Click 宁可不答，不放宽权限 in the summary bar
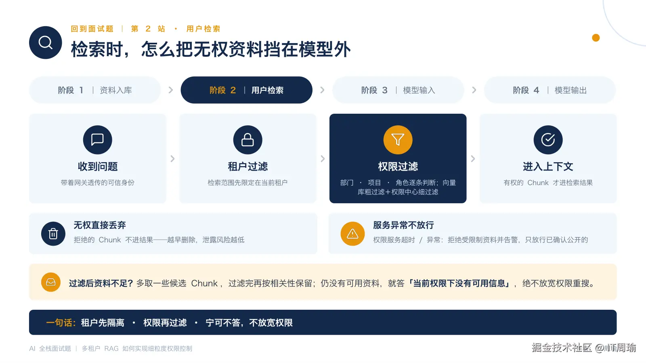This screenshot has width=646, height=363. pos(249,323)
